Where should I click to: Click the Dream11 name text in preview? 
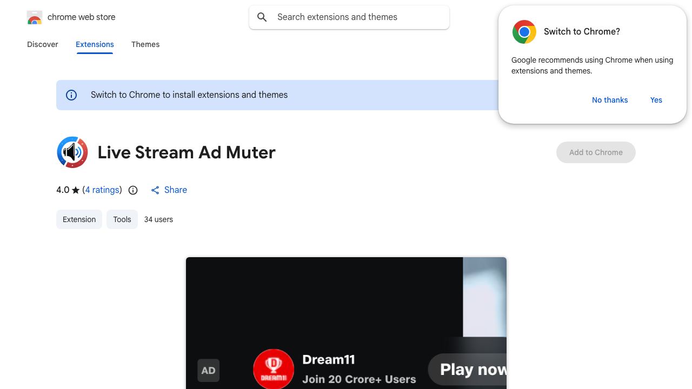tap(329, 360)
